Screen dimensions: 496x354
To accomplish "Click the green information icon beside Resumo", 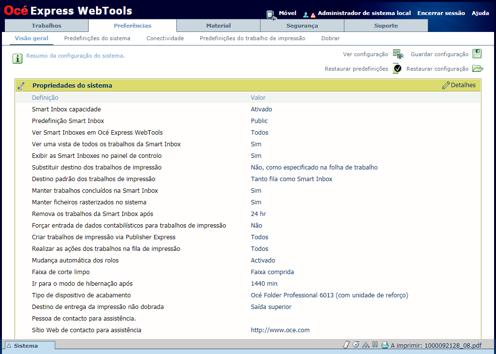I will tap(17, 59).
